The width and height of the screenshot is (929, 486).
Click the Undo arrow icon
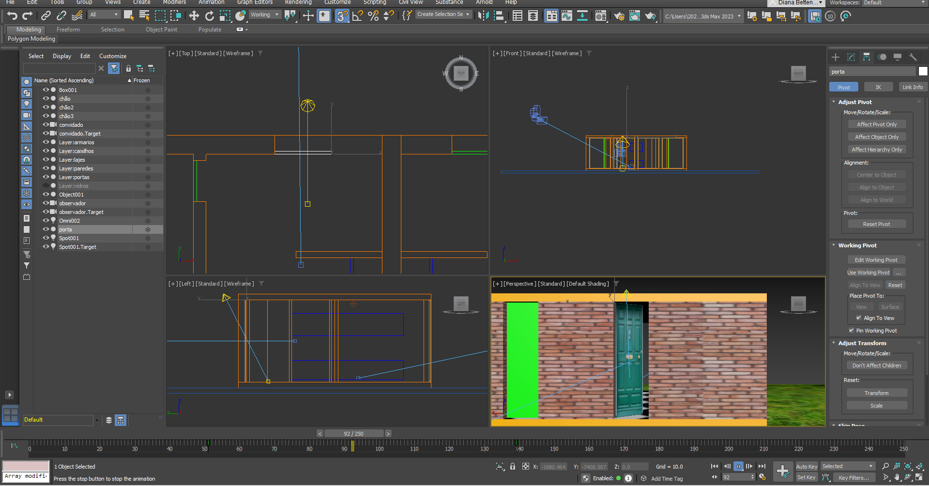pyautogui.click(x=12, y=16)
